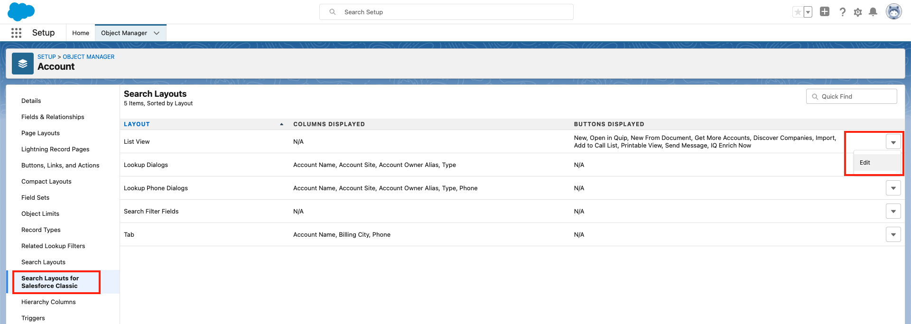Expand the Object Manager tab chevron
The height and width of the screenshot is (324, 911).
157,33
